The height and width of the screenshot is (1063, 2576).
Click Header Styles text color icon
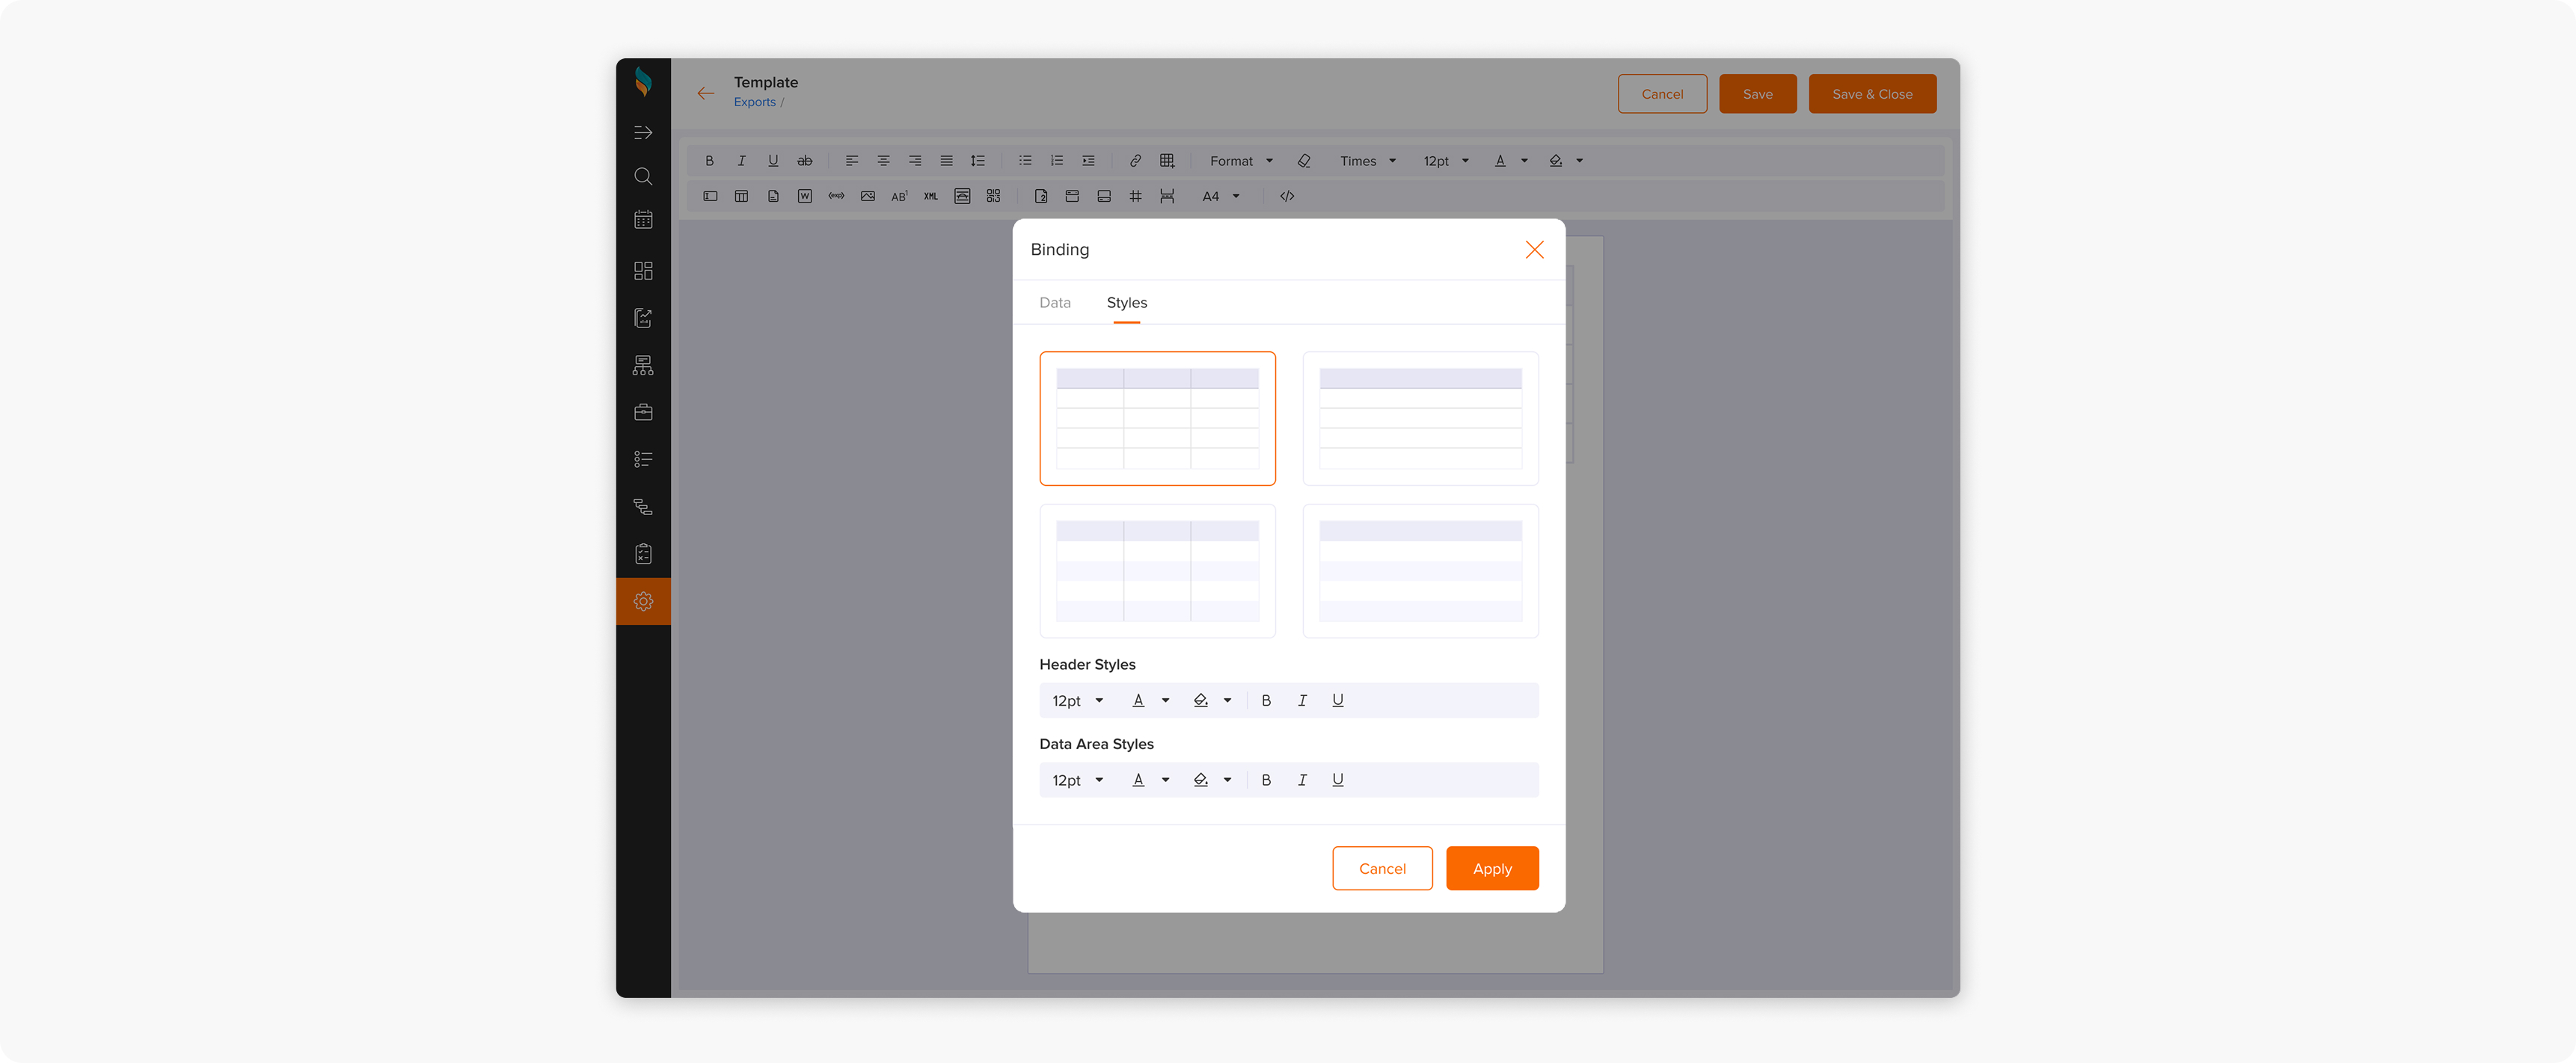(1138, 700)
